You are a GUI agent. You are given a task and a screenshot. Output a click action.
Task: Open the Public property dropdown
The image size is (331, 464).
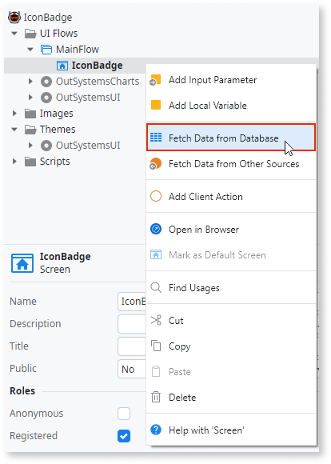[x=132, y=369]
